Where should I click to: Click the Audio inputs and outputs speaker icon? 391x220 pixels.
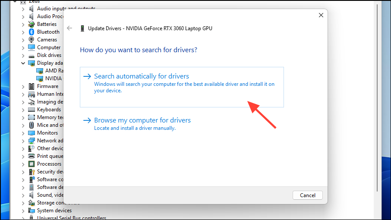(32, 9)
